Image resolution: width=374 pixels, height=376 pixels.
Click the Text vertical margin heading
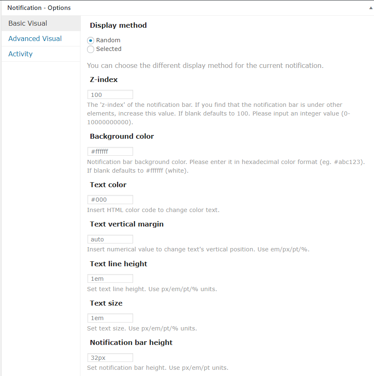pos(127,224)
